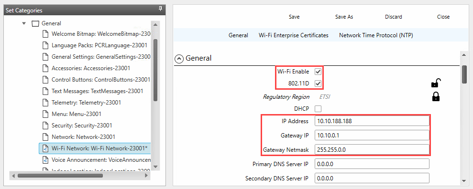Image resolution: width=473 pixels, height=189 pixels.
Task: Open Voice Announcement set item
Action: (x=101, y=160)
